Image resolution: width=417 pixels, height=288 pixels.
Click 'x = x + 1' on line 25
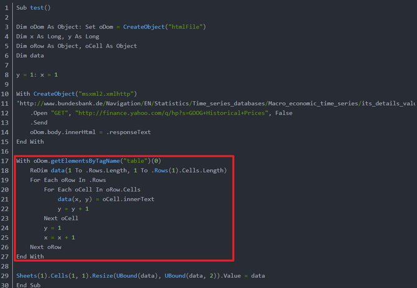pos(60,238)
